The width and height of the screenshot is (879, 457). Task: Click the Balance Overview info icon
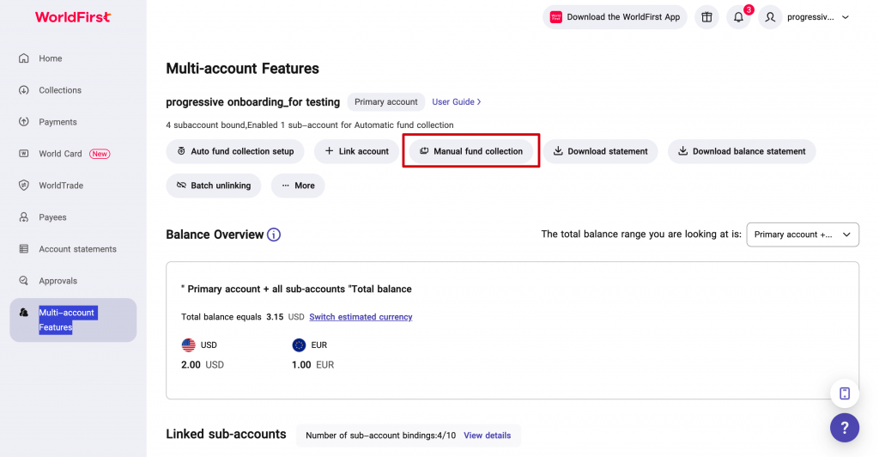(x=274, y=235)
